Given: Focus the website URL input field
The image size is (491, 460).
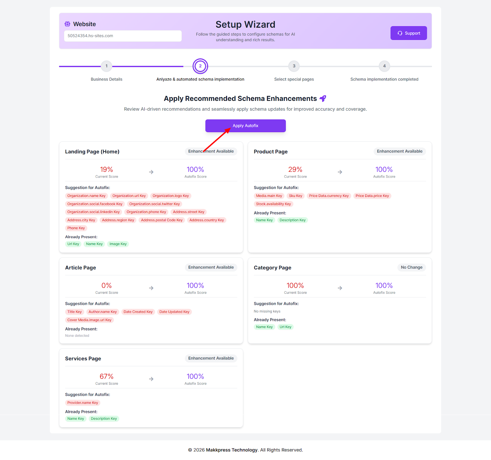Looking at the screenshot, I should click(123, 36).
